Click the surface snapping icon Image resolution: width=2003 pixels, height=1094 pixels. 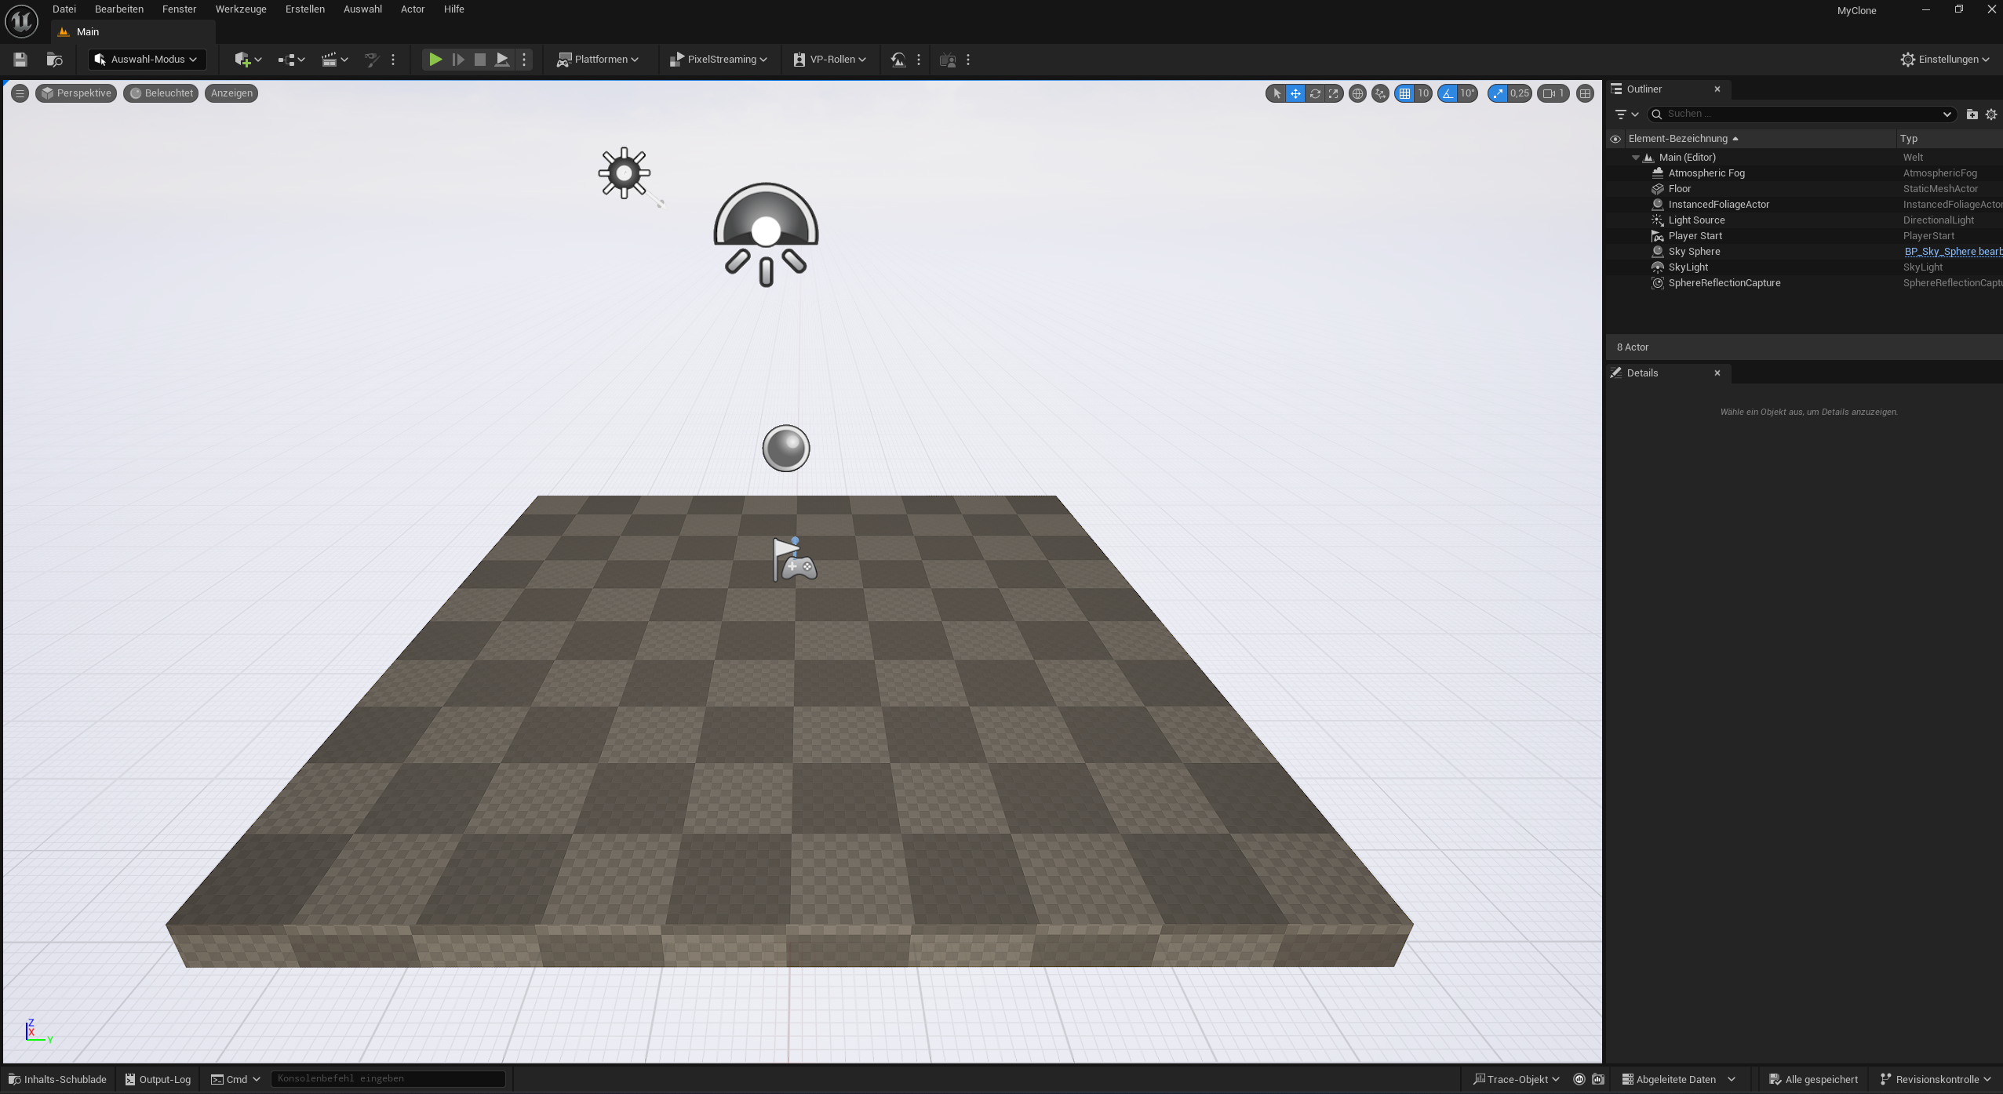click(x=1380, y=93)
